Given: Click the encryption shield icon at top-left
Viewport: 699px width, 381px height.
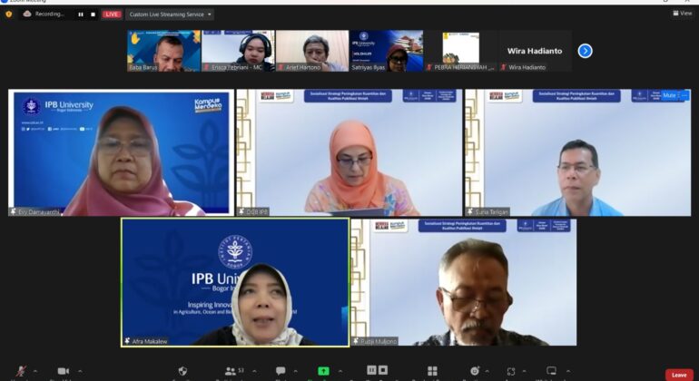Looking at the screenshot, I should pyautogui.click(x=9, y=15).
